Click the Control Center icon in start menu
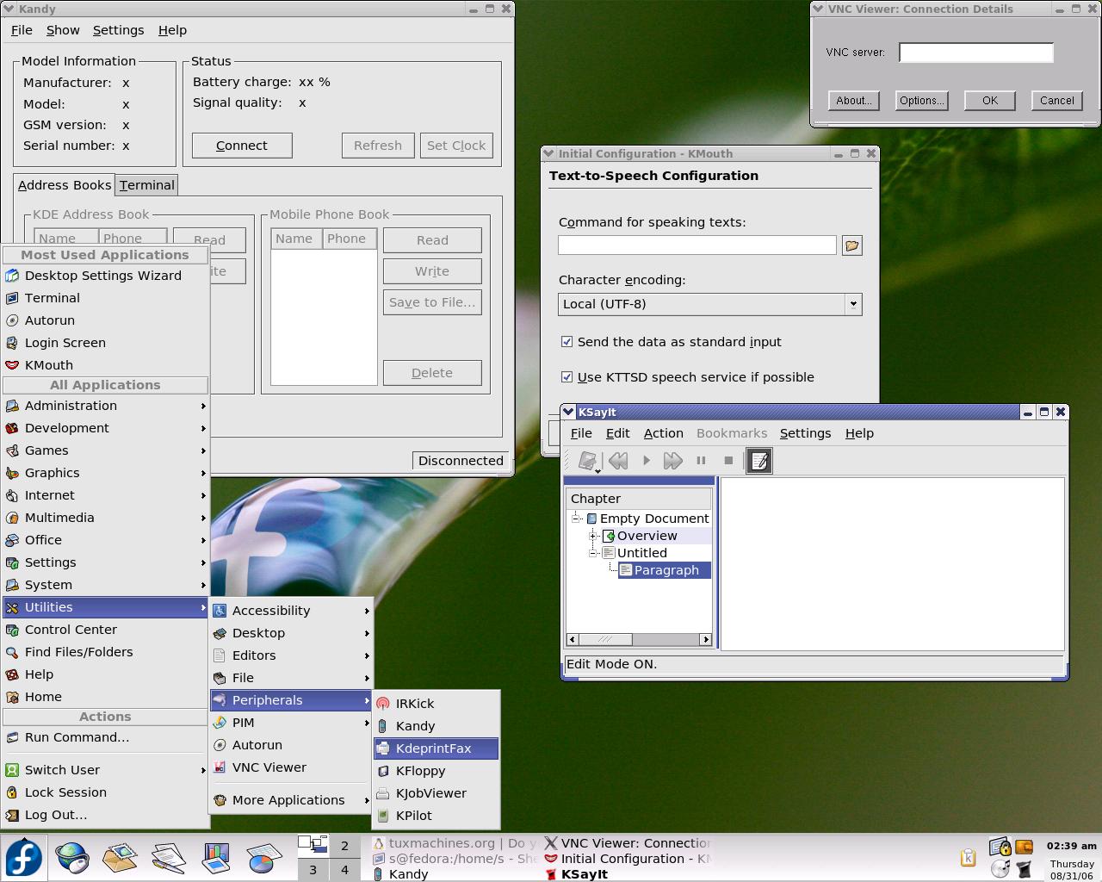This screenshot has width=1102, height=882. 12,630
